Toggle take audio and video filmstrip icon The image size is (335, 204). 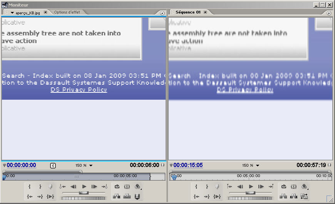tap(137, 196)
